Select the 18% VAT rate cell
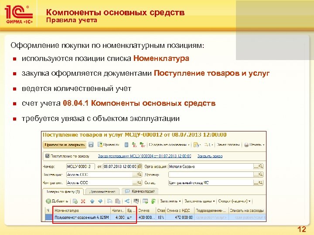 161,217
